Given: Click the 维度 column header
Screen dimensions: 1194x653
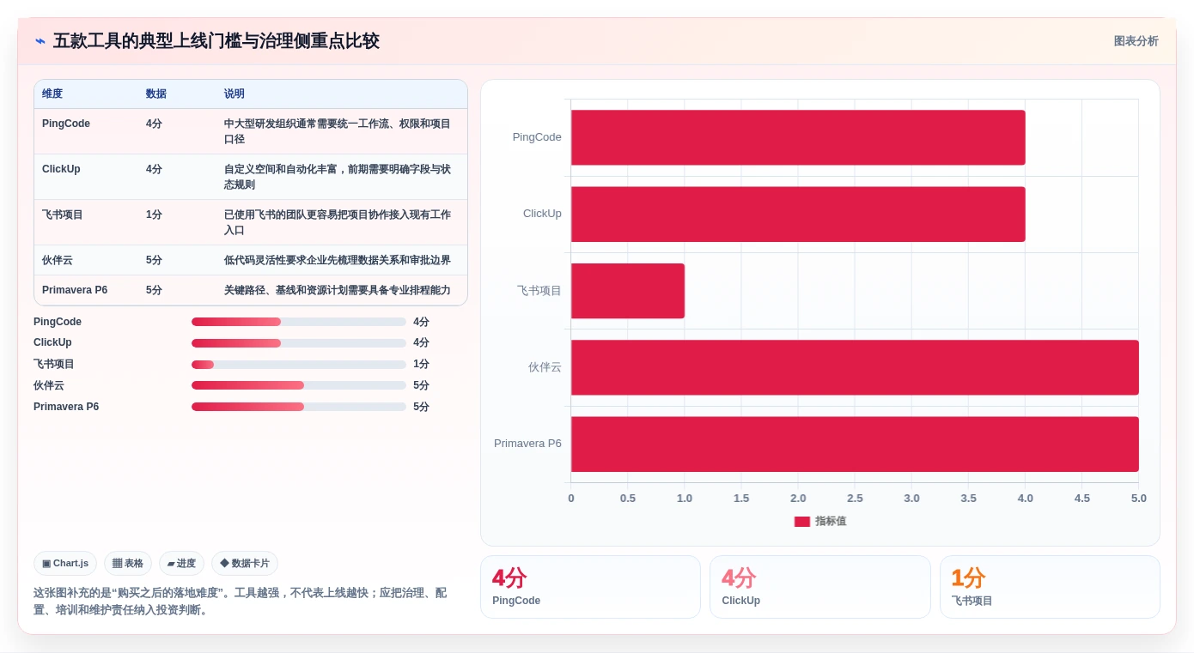Looking at the screenshot, I should point(52,94).
